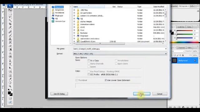Toggle the Annotations checkbox

pos(116,60)
